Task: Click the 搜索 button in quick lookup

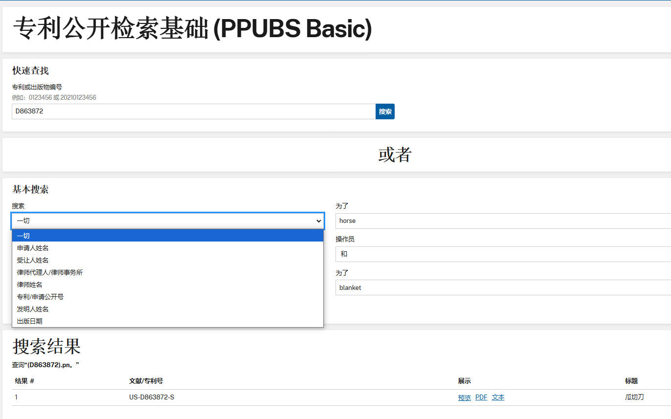Action: pyautogui.click(x=385, y=111)
